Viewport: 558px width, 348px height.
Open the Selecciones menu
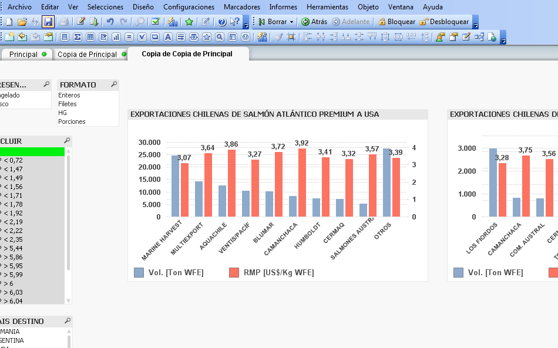click(105, 7)
